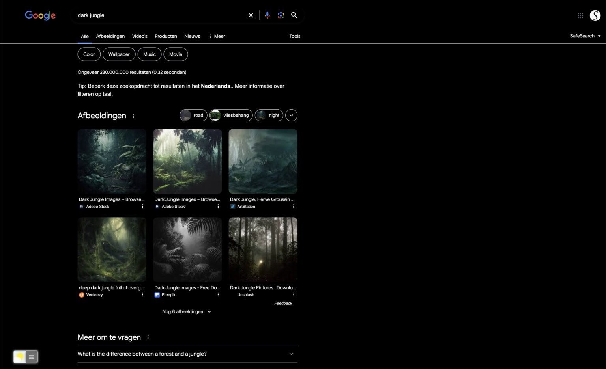
Task: Show more images via Nog 6 afbeeldingen
Action: [x=187, y=311]
